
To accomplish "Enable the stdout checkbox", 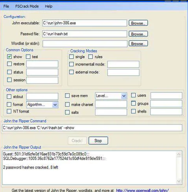I will (x=9, y=97).
